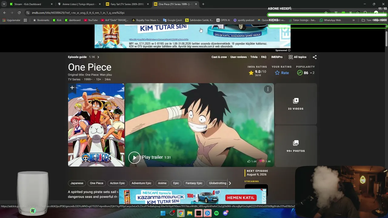Click the Sponsored info icon
The height and width of the screenshot is (218, 388).
[289, 50]
